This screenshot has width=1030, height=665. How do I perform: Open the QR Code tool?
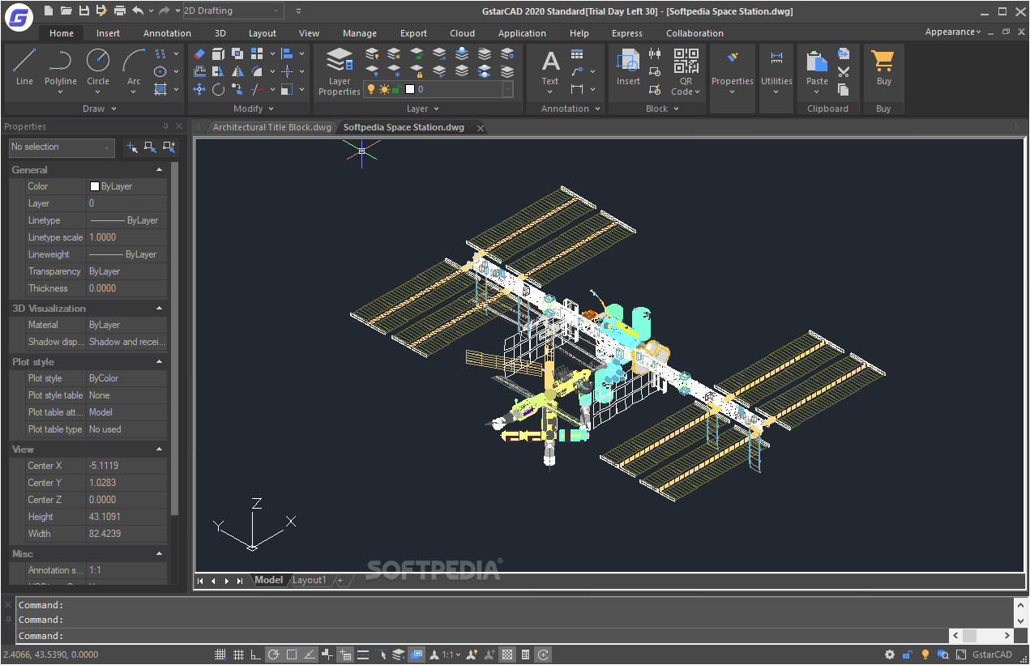click(686, 71)
